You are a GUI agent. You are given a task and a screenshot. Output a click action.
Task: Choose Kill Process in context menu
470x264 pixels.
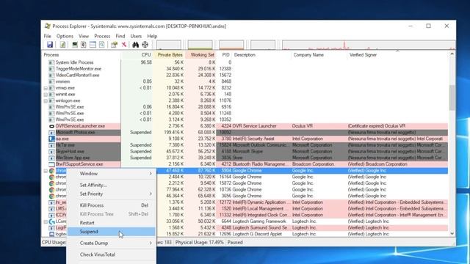(111, 205)
